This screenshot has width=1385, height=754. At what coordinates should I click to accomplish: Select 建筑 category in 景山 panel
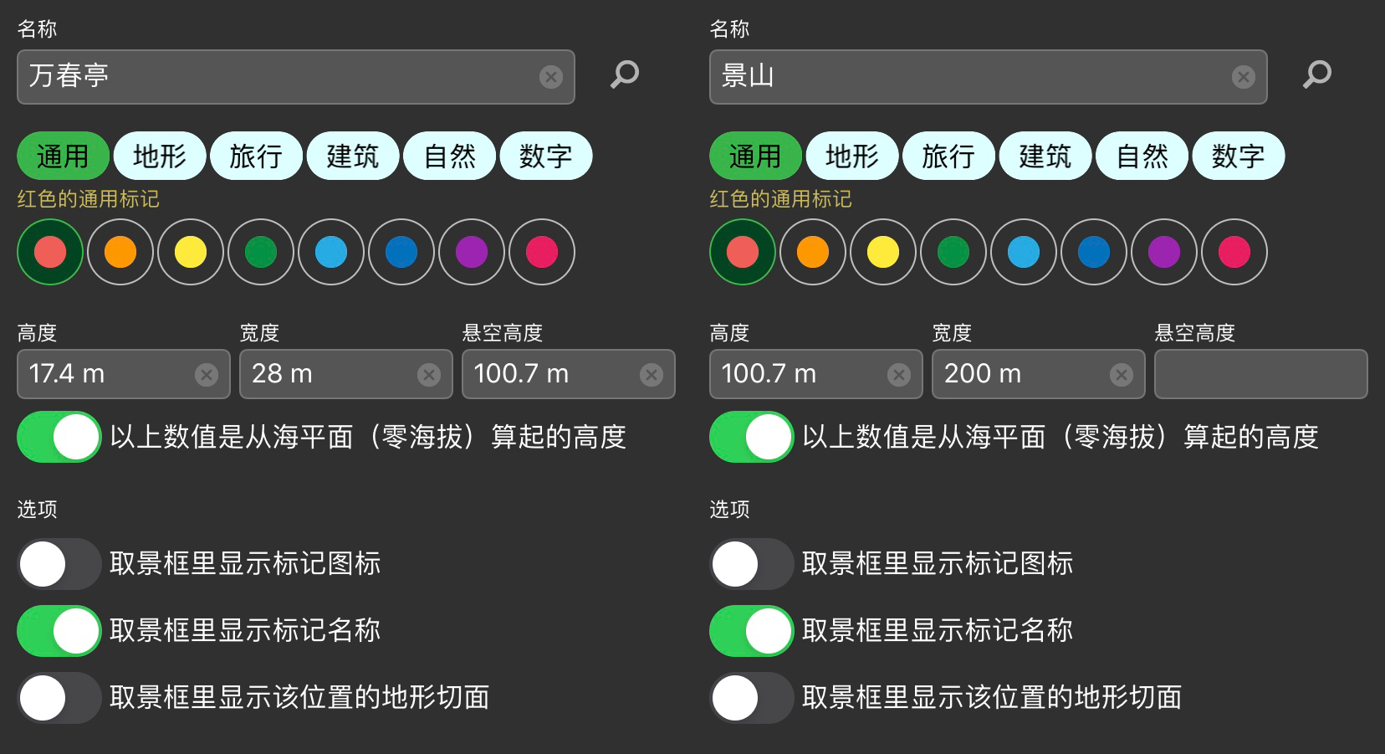click(1045, 156)
